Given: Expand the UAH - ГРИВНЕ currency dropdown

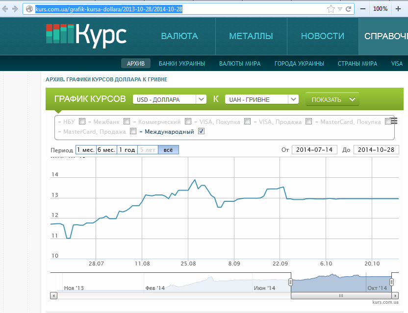Looking at the screenshot, I should coord(261,99).
